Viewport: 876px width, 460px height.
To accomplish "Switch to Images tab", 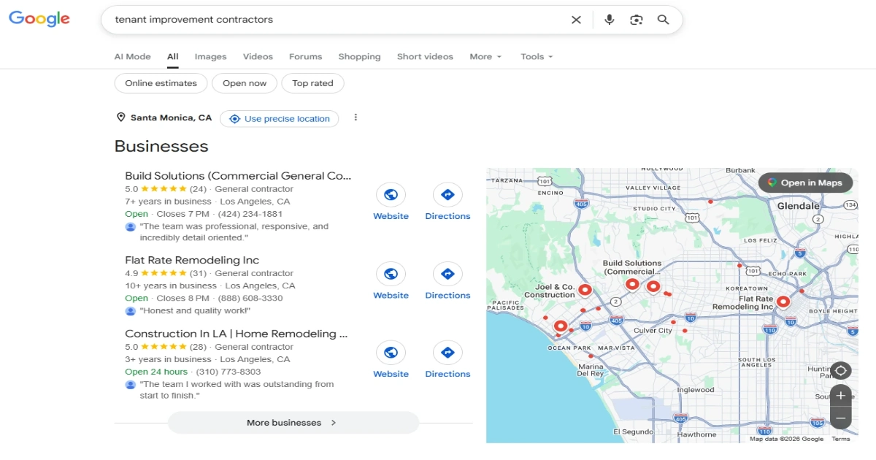I will (x=210, y=56).
